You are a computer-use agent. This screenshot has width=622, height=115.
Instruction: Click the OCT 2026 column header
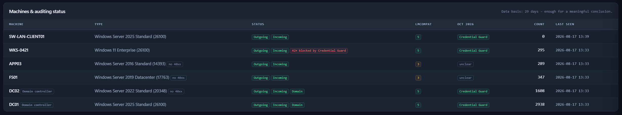tap(465, 24)
